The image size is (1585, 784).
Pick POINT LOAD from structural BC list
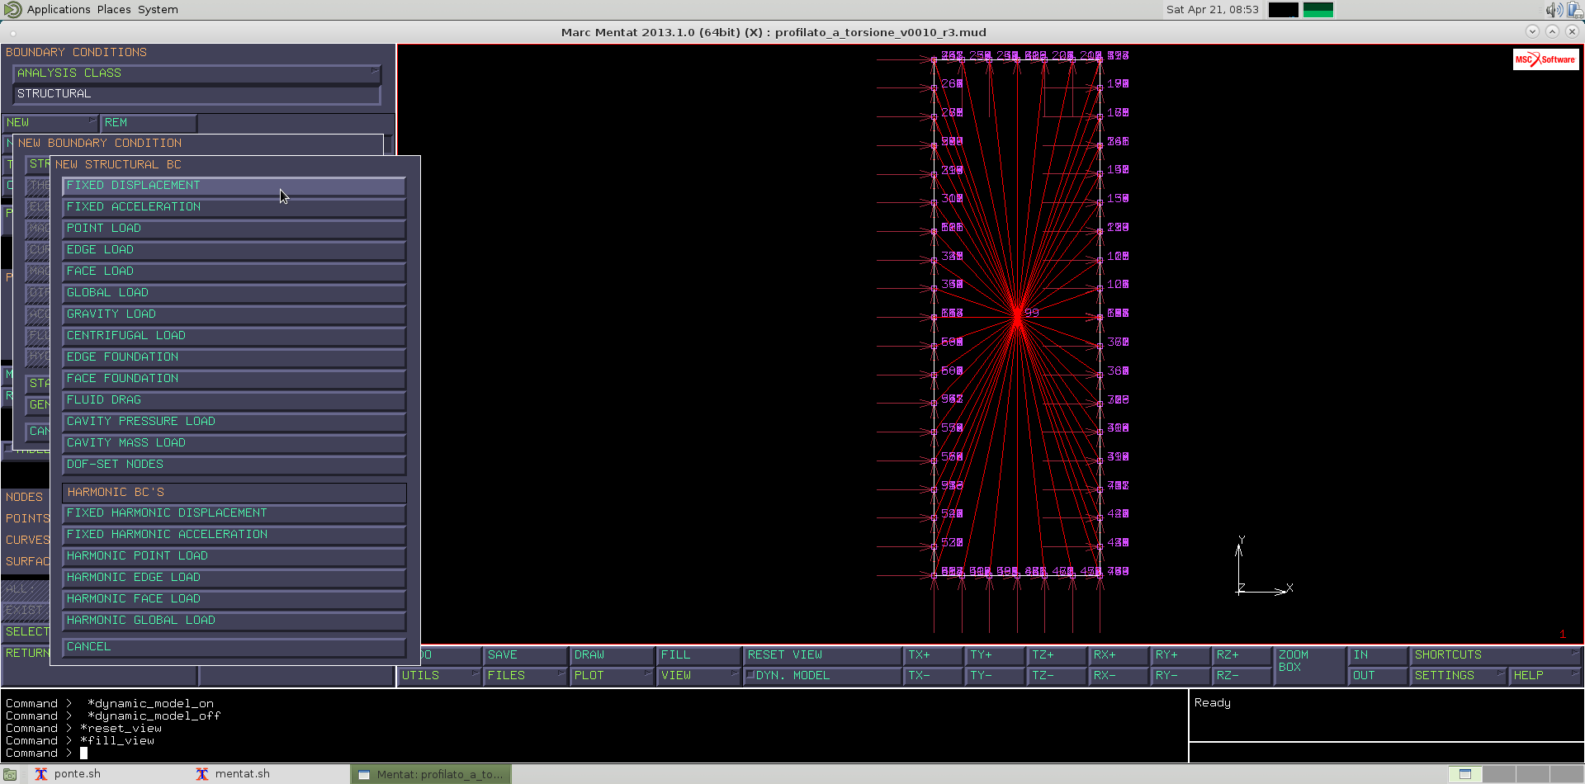coord(234,229)
